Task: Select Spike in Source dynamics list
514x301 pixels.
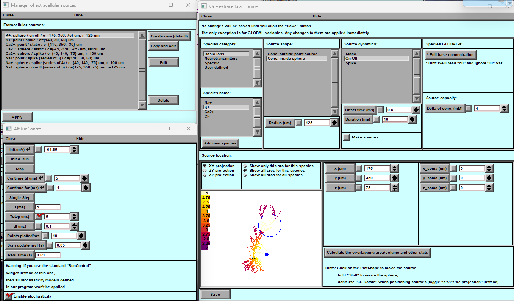Action: point(351,63)
